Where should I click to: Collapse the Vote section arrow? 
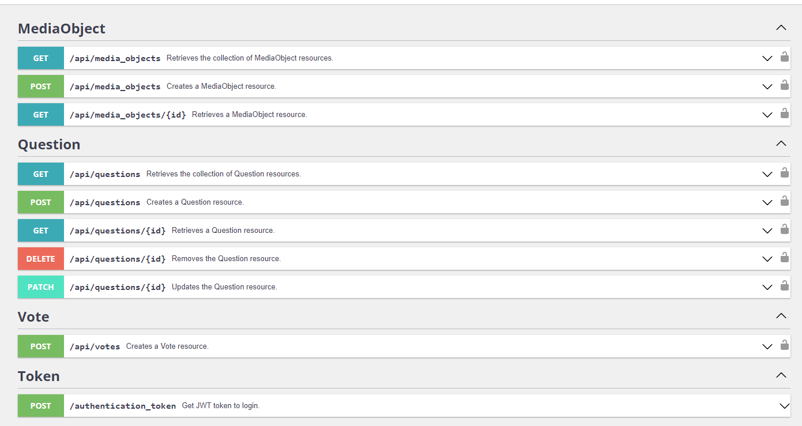pyautogui.click(x=781, y=316)
